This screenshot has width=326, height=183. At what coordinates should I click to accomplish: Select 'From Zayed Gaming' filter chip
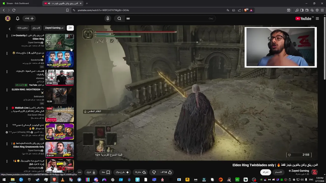(54, 28)
